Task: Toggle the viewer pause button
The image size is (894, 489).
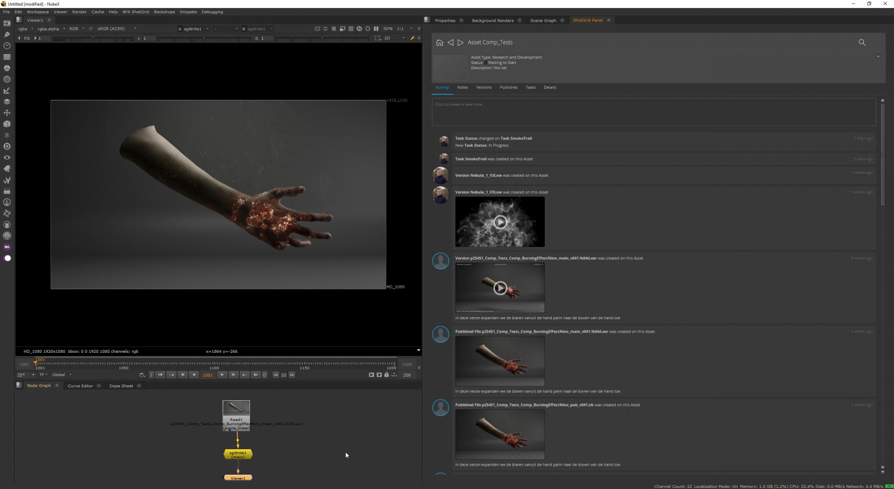Action: pyautogui.click(x=376, y=29)
